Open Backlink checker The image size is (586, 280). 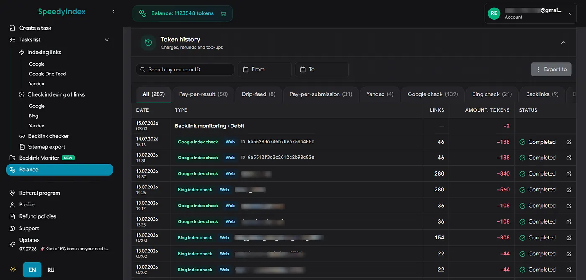click(x=49, y=136)
